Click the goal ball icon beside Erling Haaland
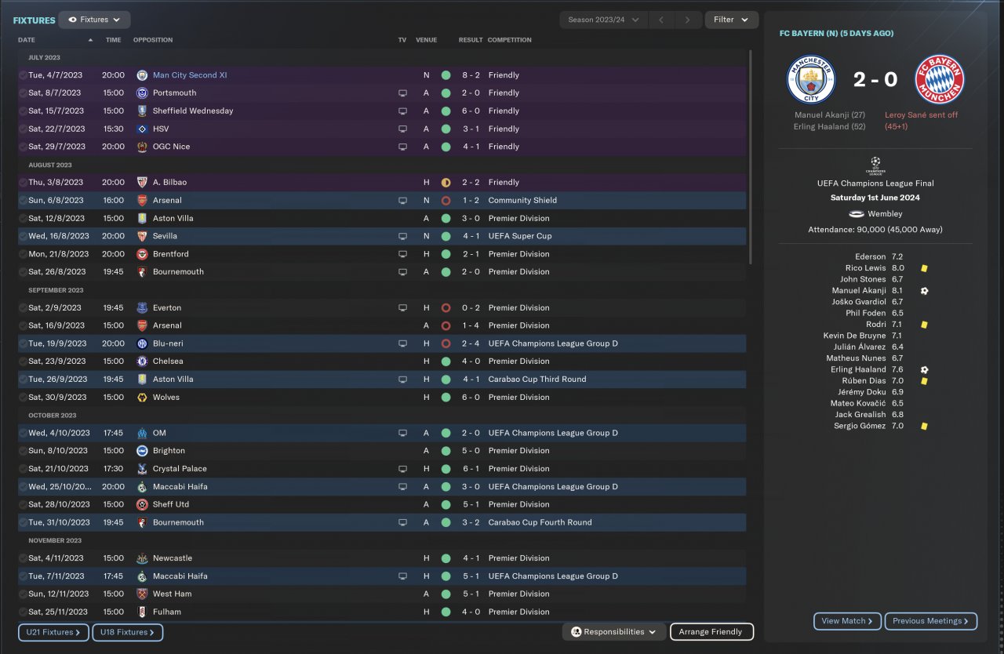This screenshot has width=1004, height=654. [925, 369]
